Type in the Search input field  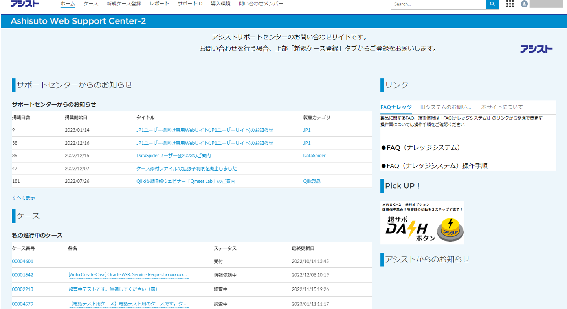click(438, 4)
